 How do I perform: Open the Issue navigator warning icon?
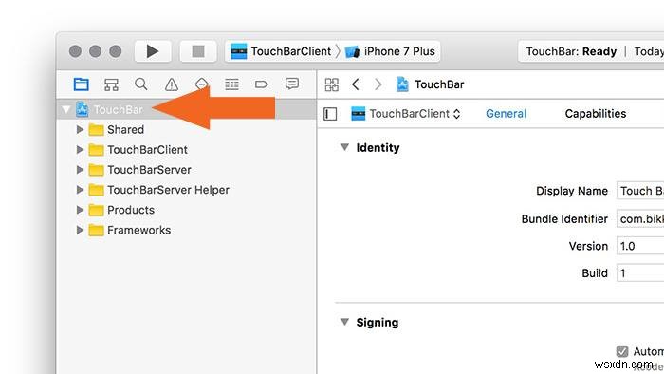coord(172,84)
